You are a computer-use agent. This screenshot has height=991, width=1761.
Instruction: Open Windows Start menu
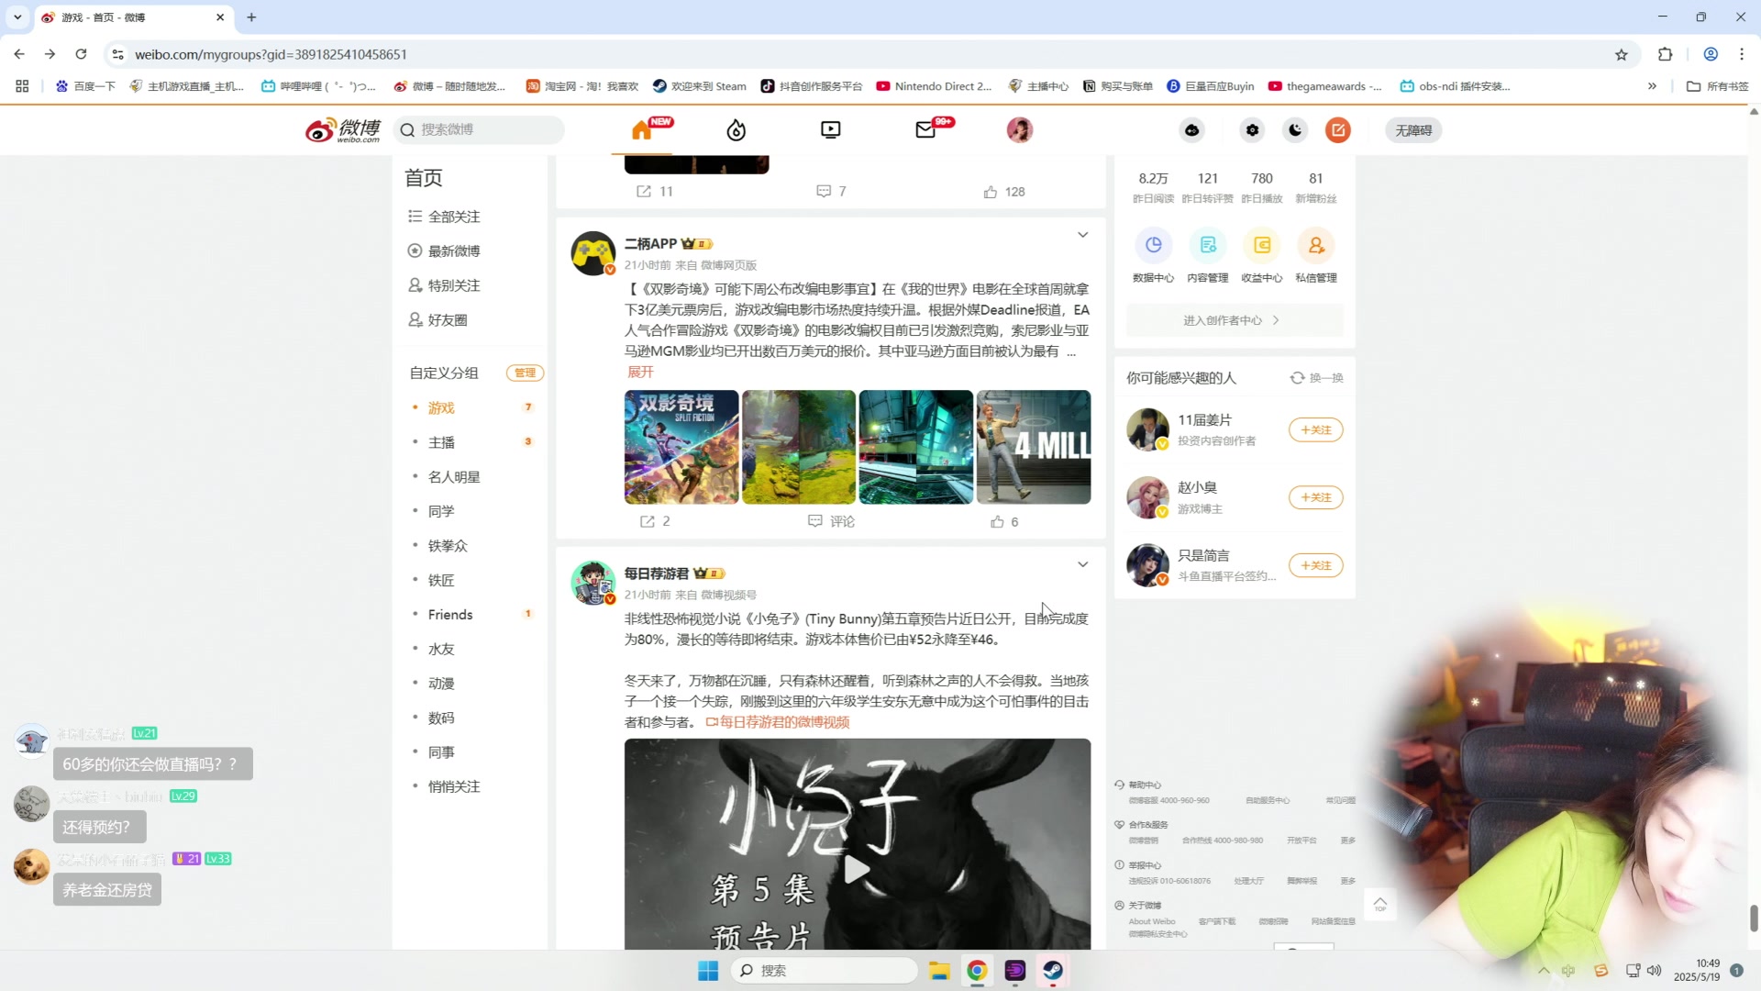[x=707, y=971]
